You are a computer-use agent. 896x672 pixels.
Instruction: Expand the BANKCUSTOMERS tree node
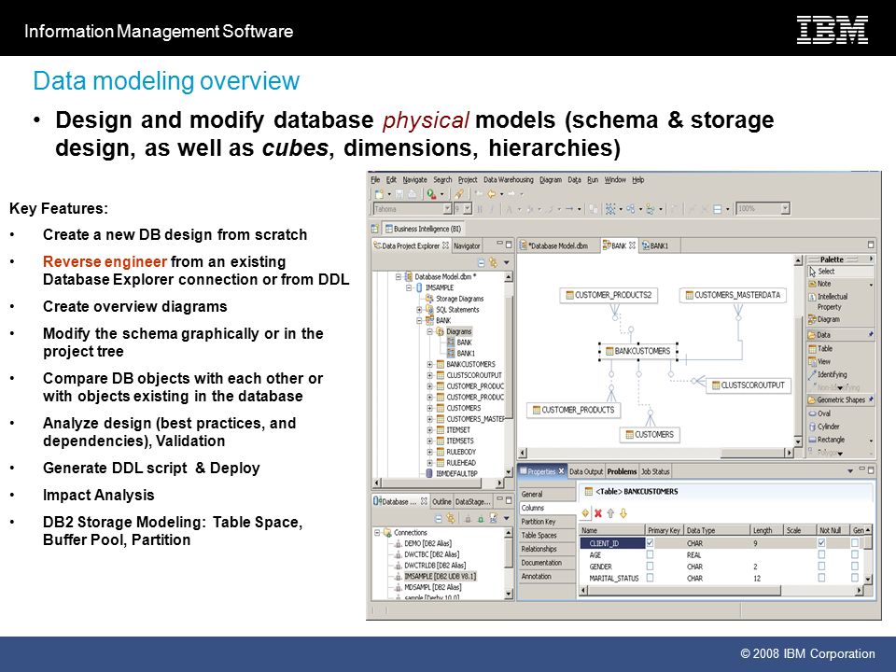430,364
